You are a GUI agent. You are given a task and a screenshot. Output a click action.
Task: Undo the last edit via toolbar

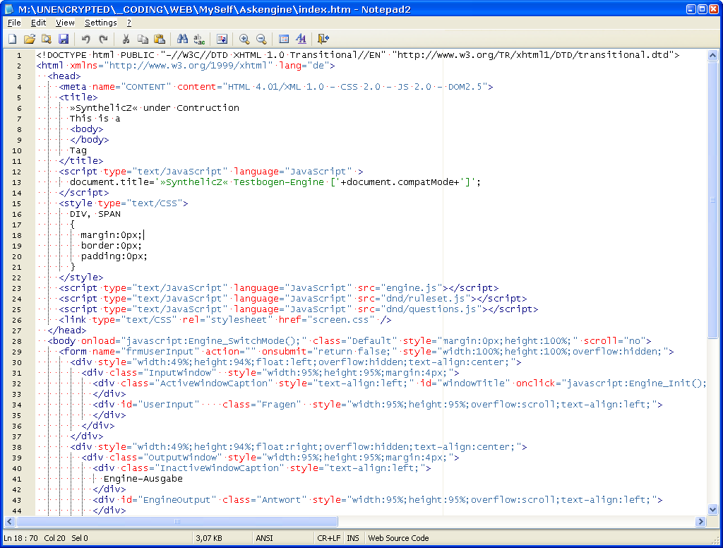[x=85, y=40]
